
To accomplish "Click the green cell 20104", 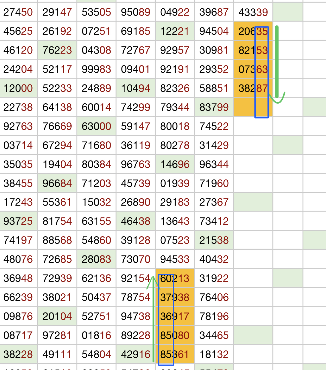I will [x=57, y=316].
